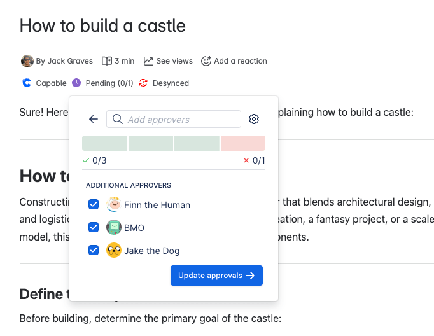434x336 pixels.
Task: Uncheck BMO approver checkbox
Action: point(94,227)
